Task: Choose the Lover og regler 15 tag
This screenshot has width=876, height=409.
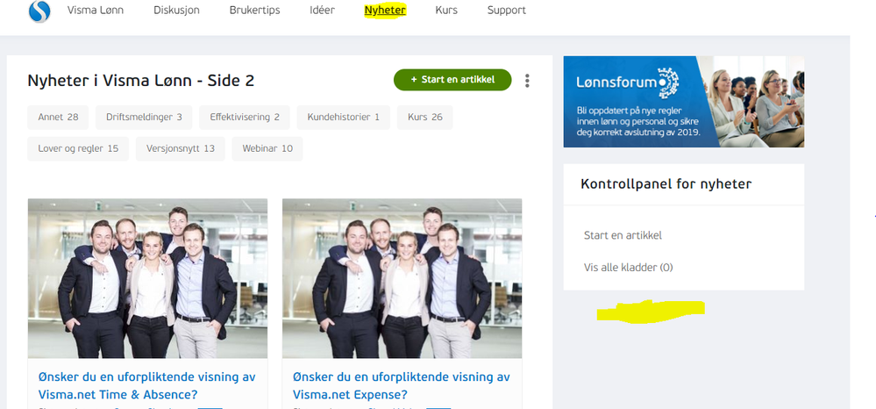Action: click(x=78, y=149)
